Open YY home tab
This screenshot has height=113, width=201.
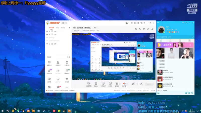coord(161,40)
